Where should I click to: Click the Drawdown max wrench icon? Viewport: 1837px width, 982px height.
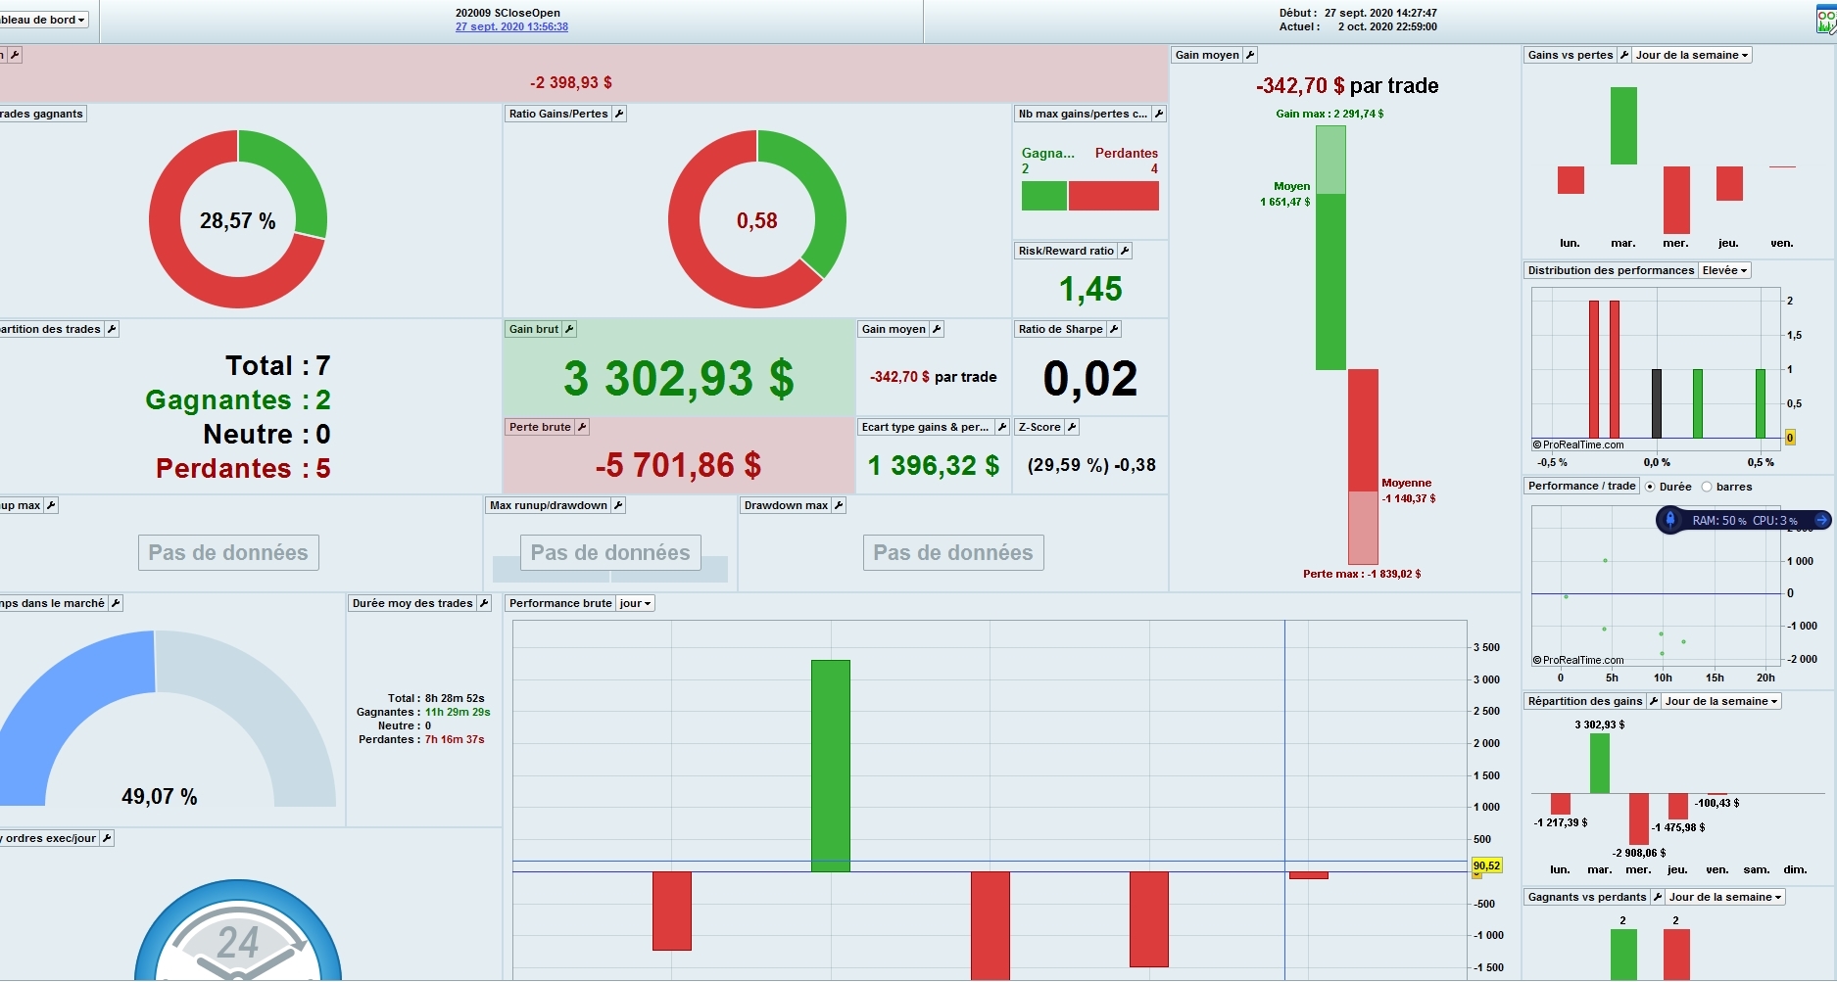tap(839, 505)
